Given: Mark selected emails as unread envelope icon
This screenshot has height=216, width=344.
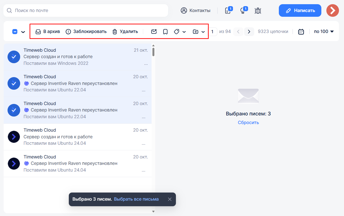Looking at the screenshot, I should click(154, 32).
